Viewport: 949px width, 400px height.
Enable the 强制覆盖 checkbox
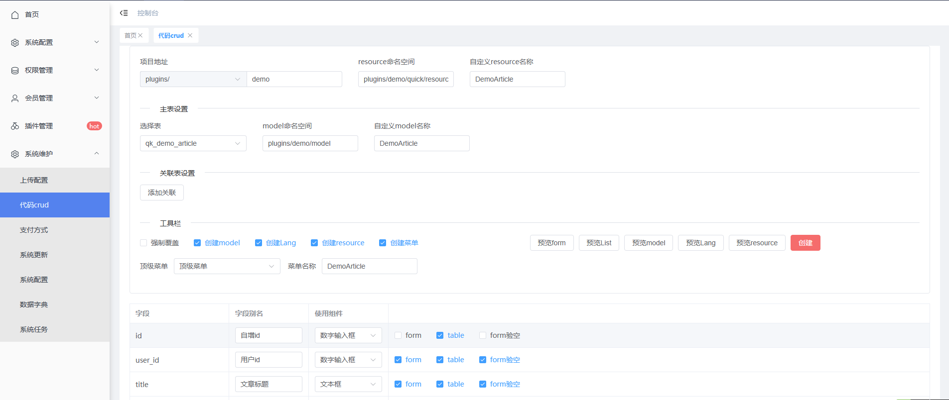click(x=143, y=243)
